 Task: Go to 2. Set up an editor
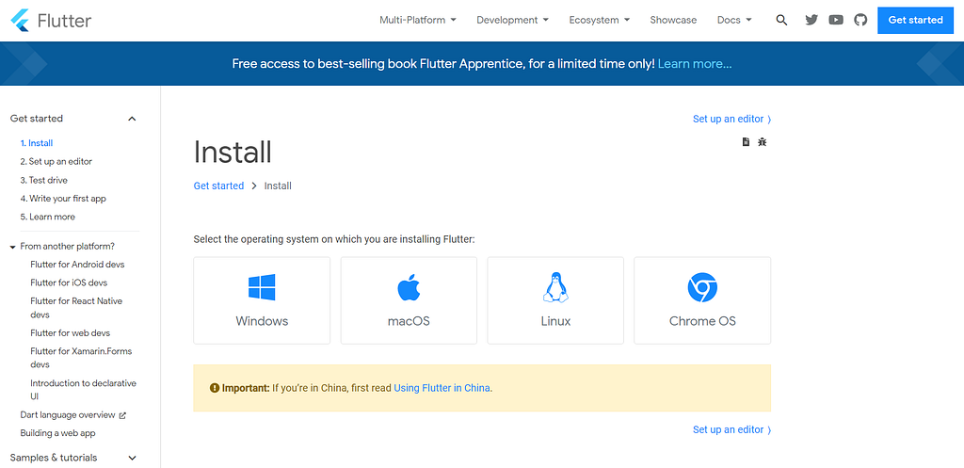click(x=56, y=162)
